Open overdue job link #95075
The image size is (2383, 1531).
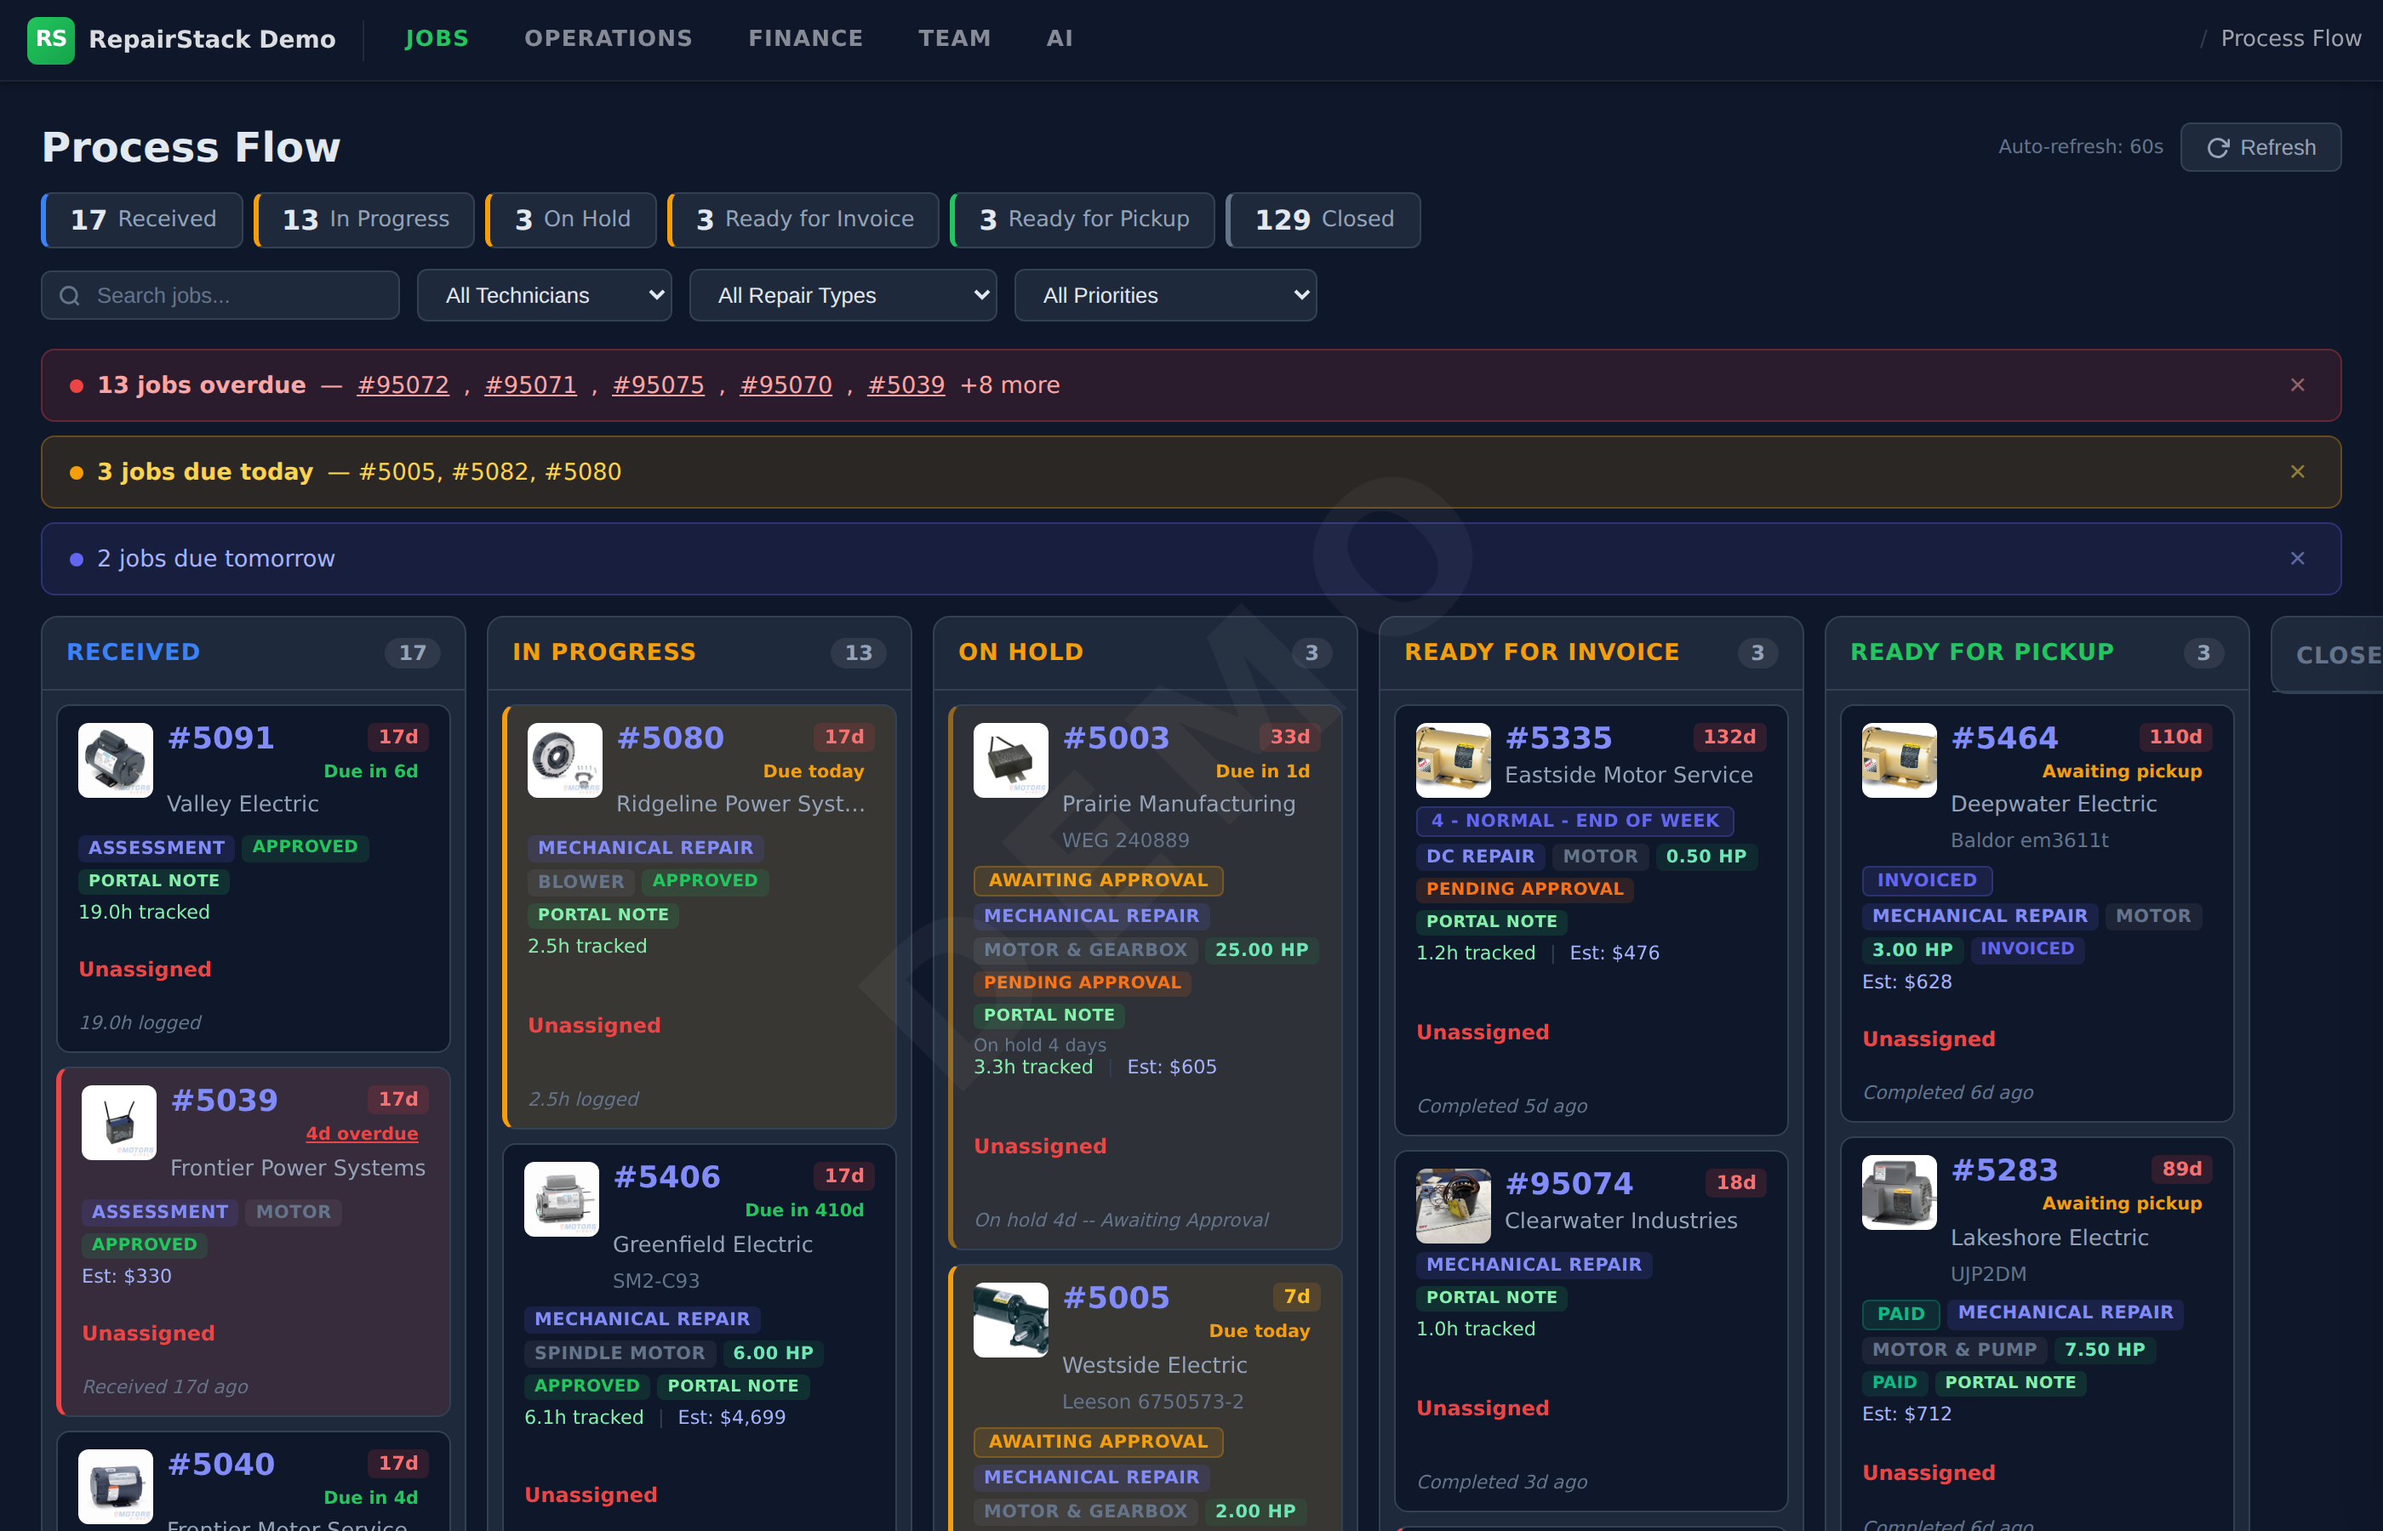pos(659,384)
